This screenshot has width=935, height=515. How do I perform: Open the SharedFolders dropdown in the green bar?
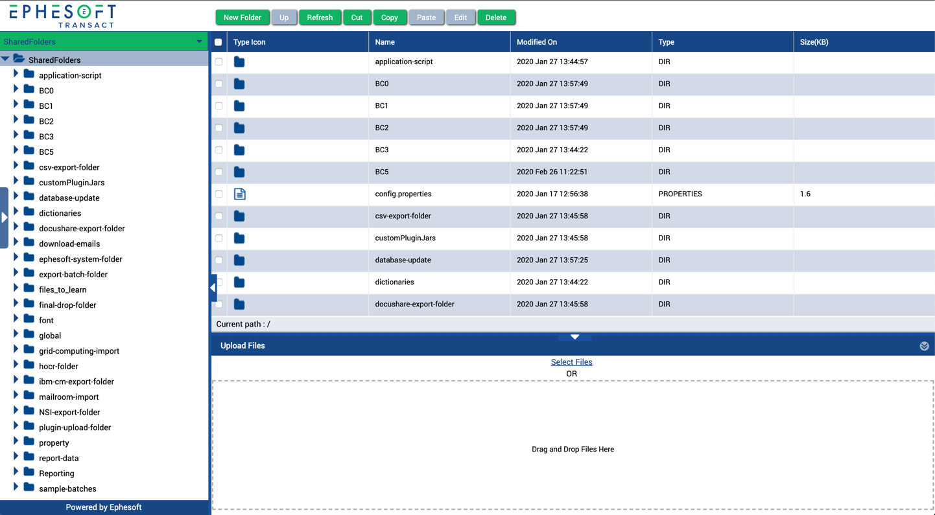click(199, 41)
